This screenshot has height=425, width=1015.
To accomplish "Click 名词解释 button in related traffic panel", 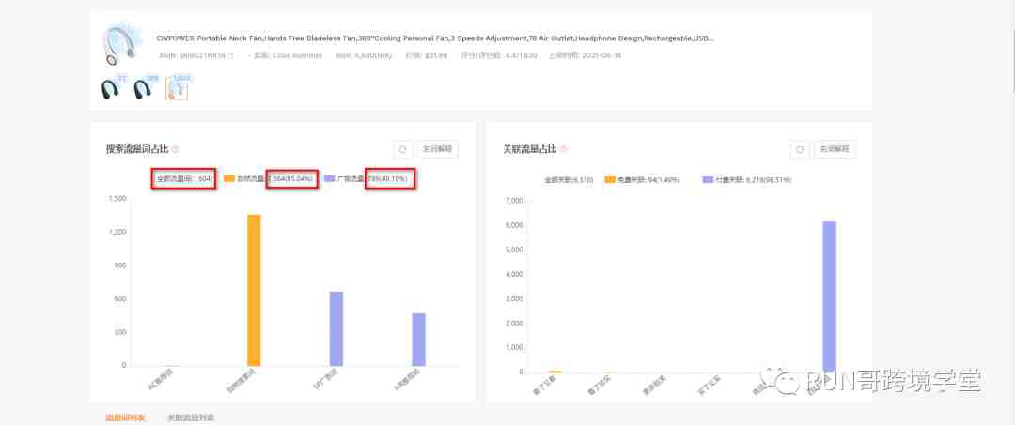I will click(x=835, y=149).
